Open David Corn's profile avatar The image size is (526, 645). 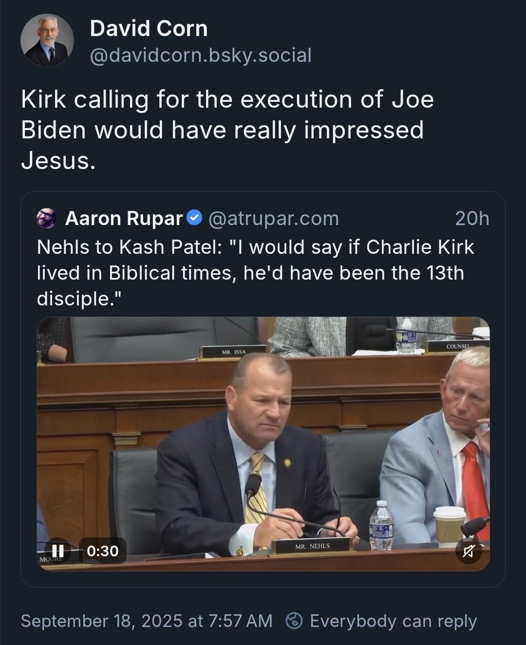47,40
